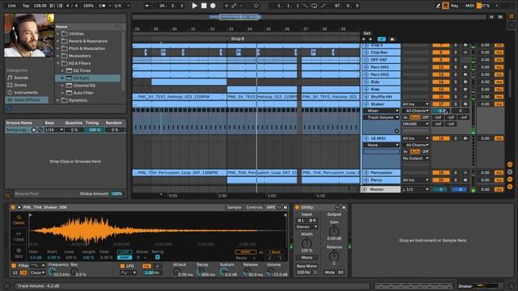This screenshot has height=291, width=518.
Task: Switch to Simpler Sample tab
Action: point(234,207)
